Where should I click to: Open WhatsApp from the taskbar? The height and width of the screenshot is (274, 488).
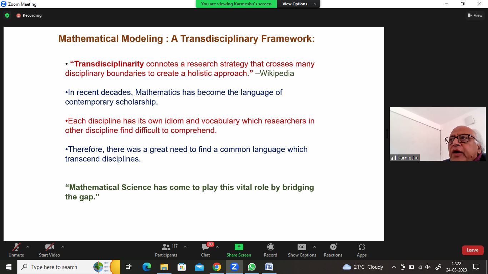point(252,267)
